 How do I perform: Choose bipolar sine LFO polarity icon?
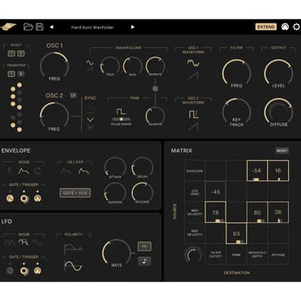[73, 266]
